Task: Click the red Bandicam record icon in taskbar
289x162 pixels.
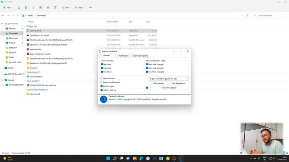Action: 174,158
